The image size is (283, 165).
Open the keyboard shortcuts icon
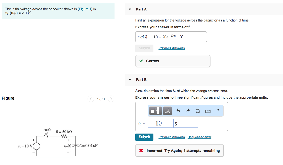coord(208,111)
